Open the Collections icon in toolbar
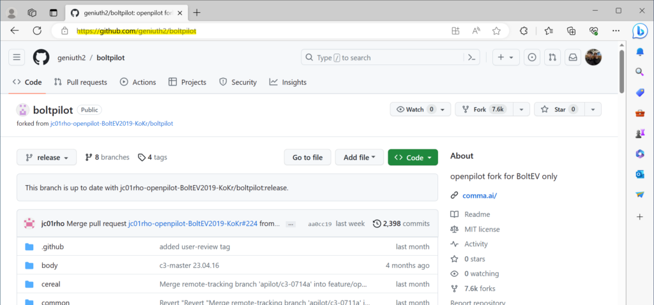 tap(572, 31)
